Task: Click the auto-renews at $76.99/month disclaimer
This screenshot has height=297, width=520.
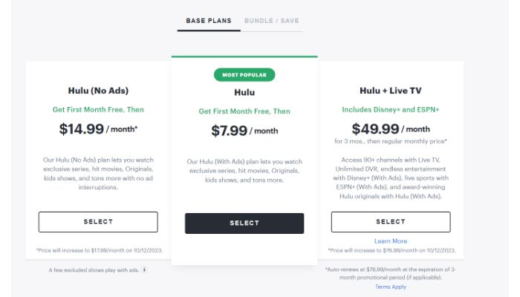Action: pos(391,273)
